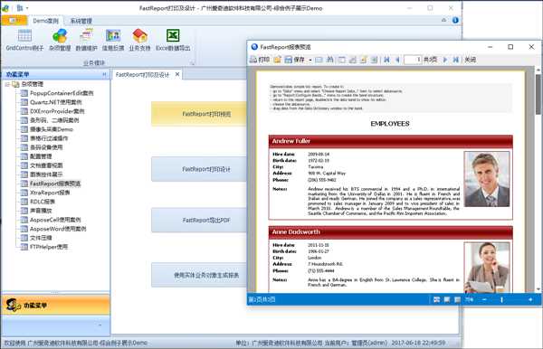
Task: Go to last page in report preview
Action: 456,60
